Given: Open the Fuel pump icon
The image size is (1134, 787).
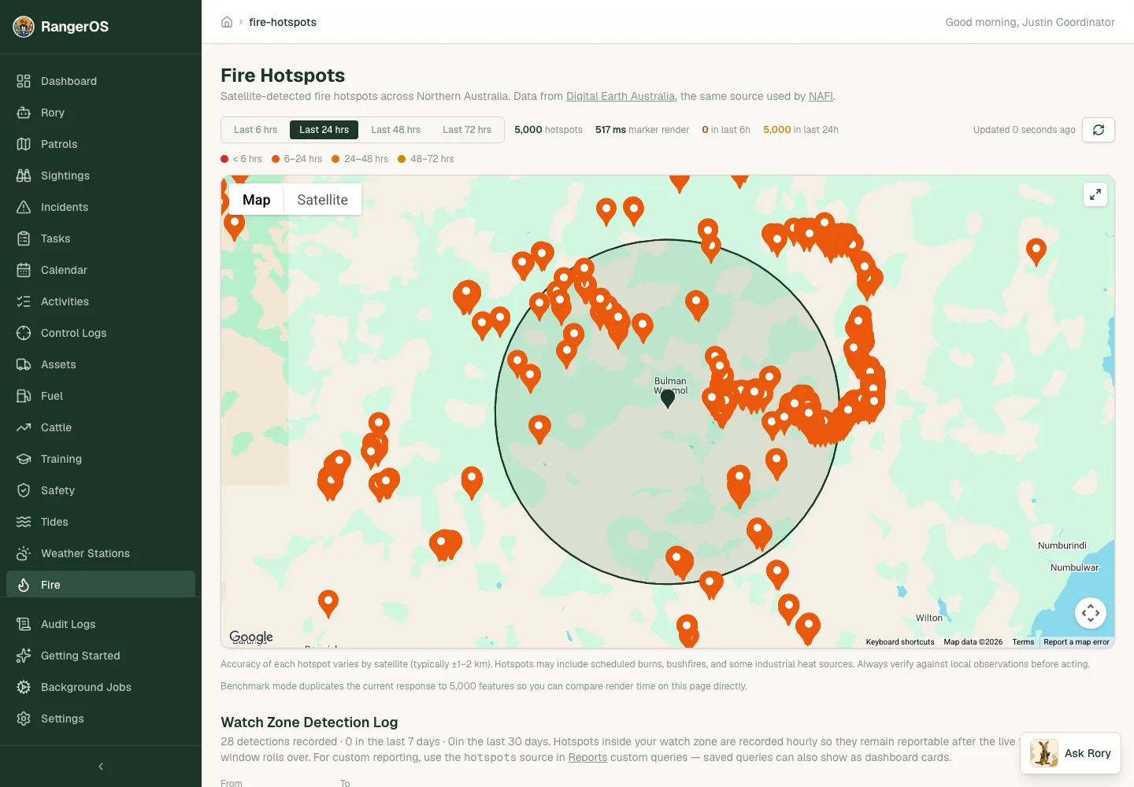Looking at the screenshot, I should (24, 396).
